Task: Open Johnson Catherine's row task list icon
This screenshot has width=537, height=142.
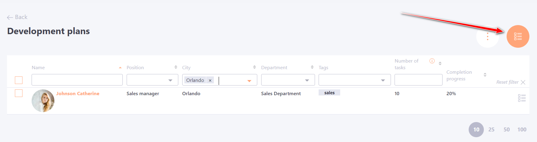Action: pyautogui.click(x=522, y=98)
